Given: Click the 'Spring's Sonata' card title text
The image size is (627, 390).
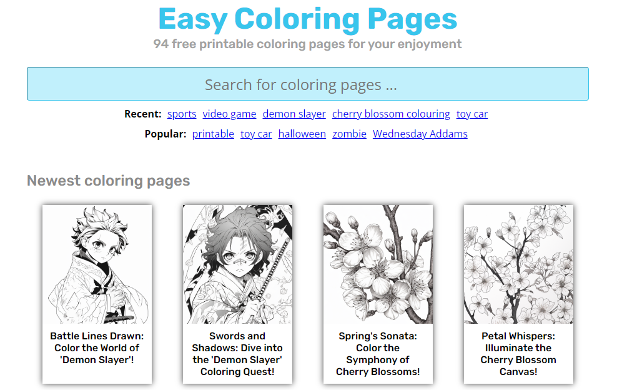Looking at the screenshot, I should coord(378,354).
